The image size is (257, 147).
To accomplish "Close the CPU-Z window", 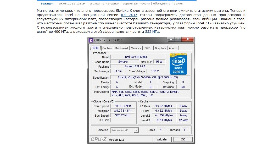I will click(187, 40).
